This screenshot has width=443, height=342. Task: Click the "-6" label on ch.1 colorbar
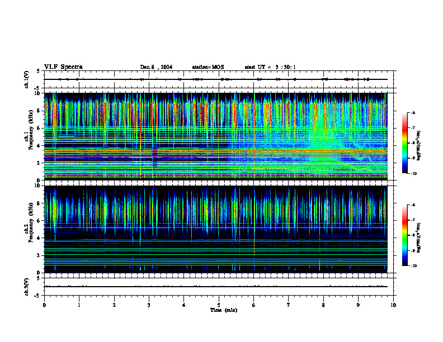click(413, 112)
